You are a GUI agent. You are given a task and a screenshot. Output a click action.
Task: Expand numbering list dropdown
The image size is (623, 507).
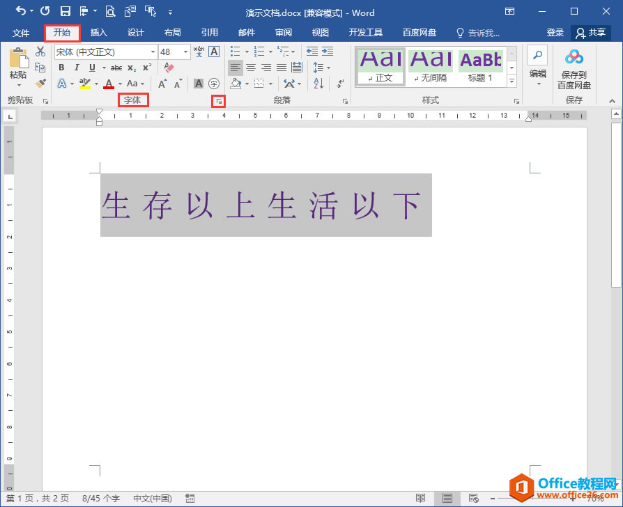point(270,52)
